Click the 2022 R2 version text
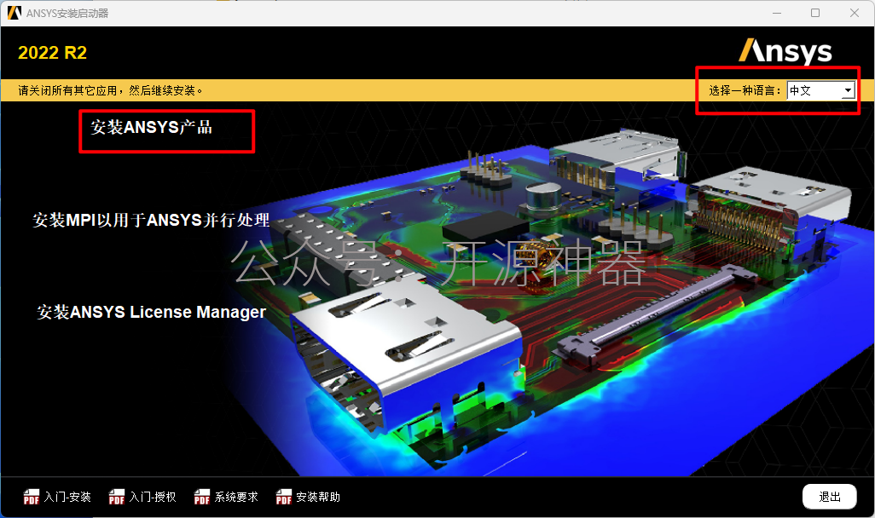The image size is (875, 518). tap(53, 53)
